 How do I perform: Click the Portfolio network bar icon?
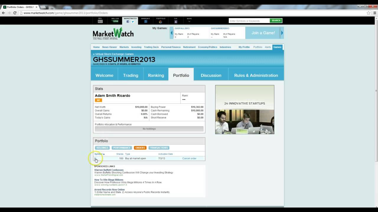(160, 21)
